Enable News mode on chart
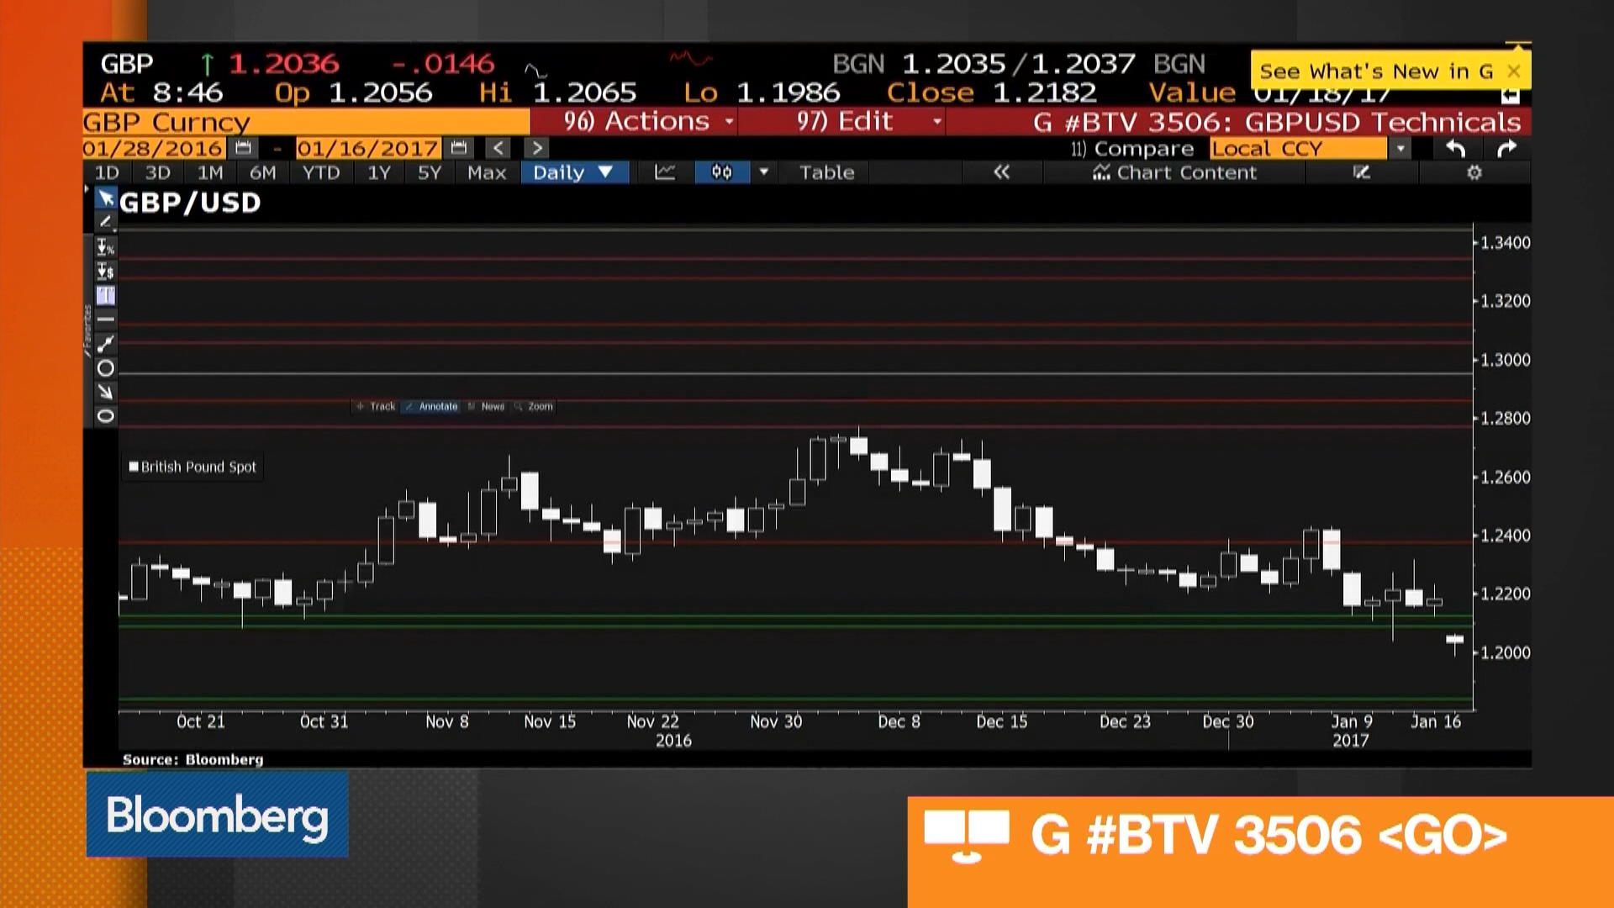 point(487,406)
